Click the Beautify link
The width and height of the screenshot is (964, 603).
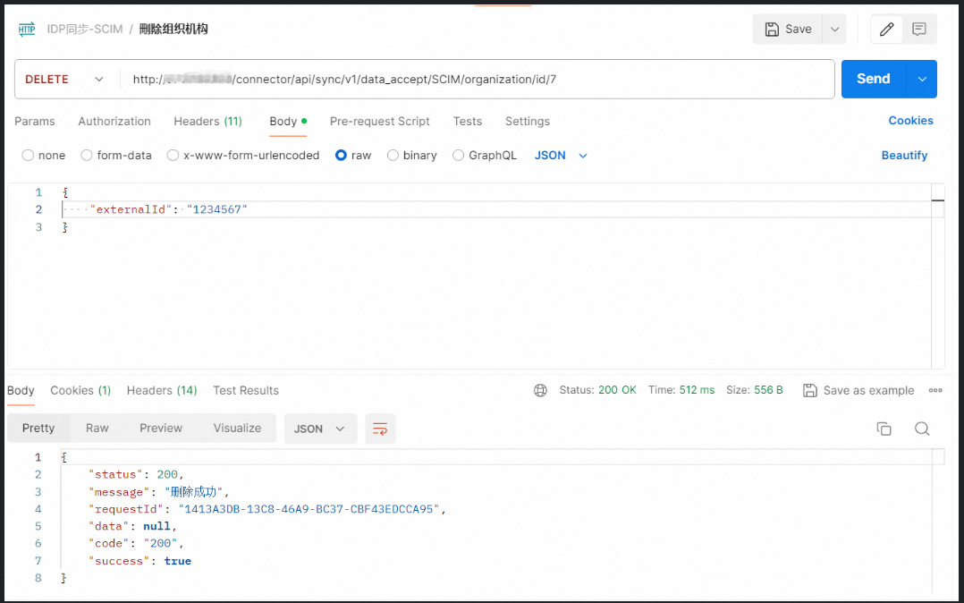904,156
